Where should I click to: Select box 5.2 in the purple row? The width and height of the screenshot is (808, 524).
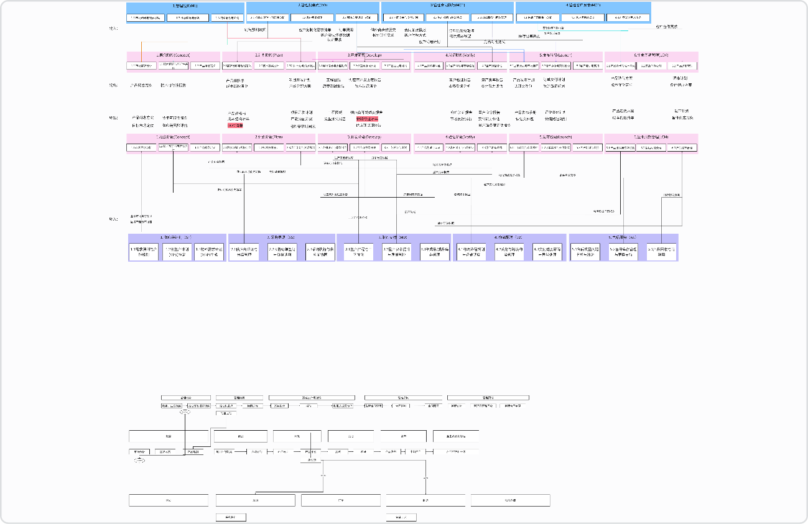624,251
